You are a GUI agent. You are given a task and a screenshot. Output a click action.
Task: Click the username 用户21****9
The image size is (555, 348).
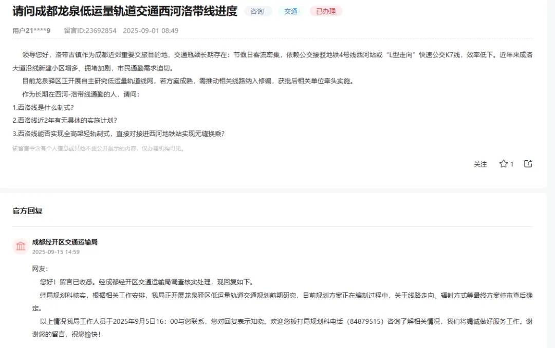(31, 31)
